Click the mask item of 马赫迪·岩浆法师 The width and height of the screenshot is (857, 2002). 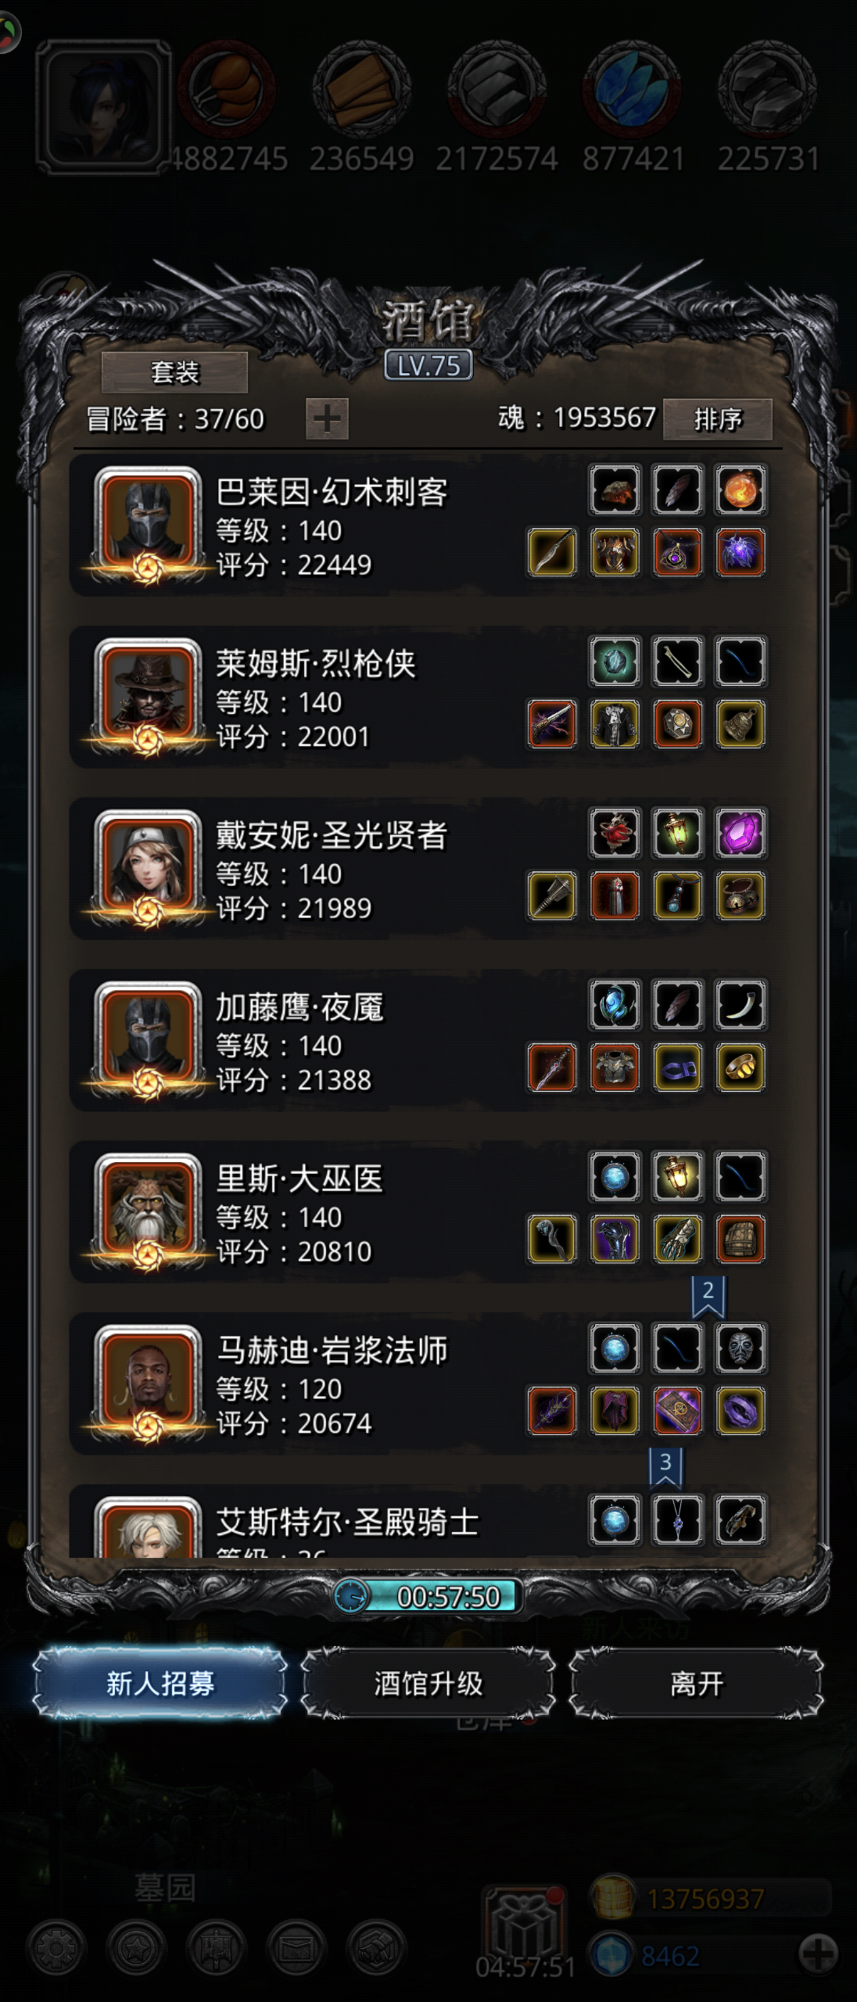[x=740, y=1348]
